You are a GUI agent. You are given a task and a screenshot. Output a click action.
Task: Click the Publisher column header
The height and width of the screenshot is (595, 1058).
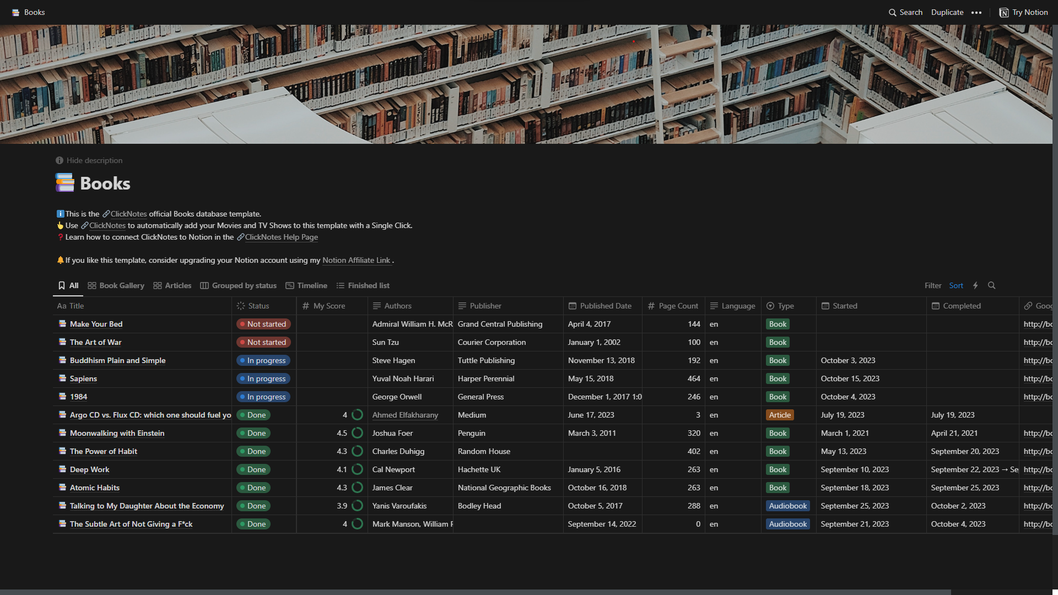pos(508,306)
